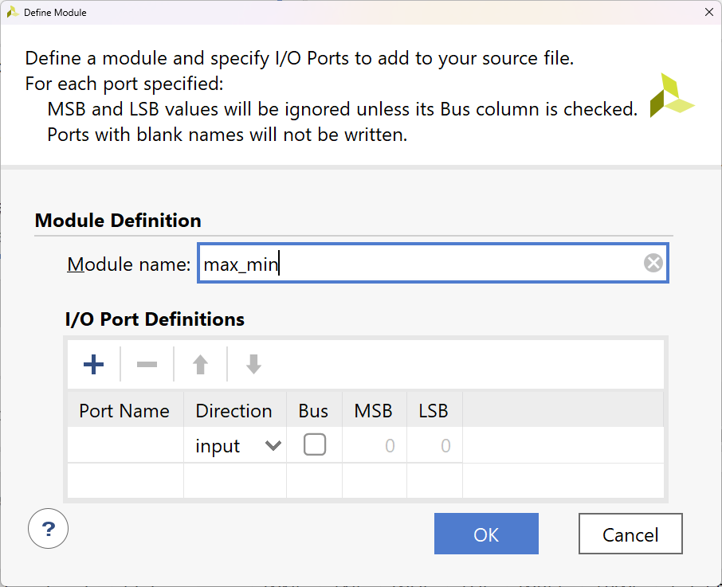Viewport: 722px width, 587px height.
Task: Enable the Bus checkbox for first port
Action: 314,445
